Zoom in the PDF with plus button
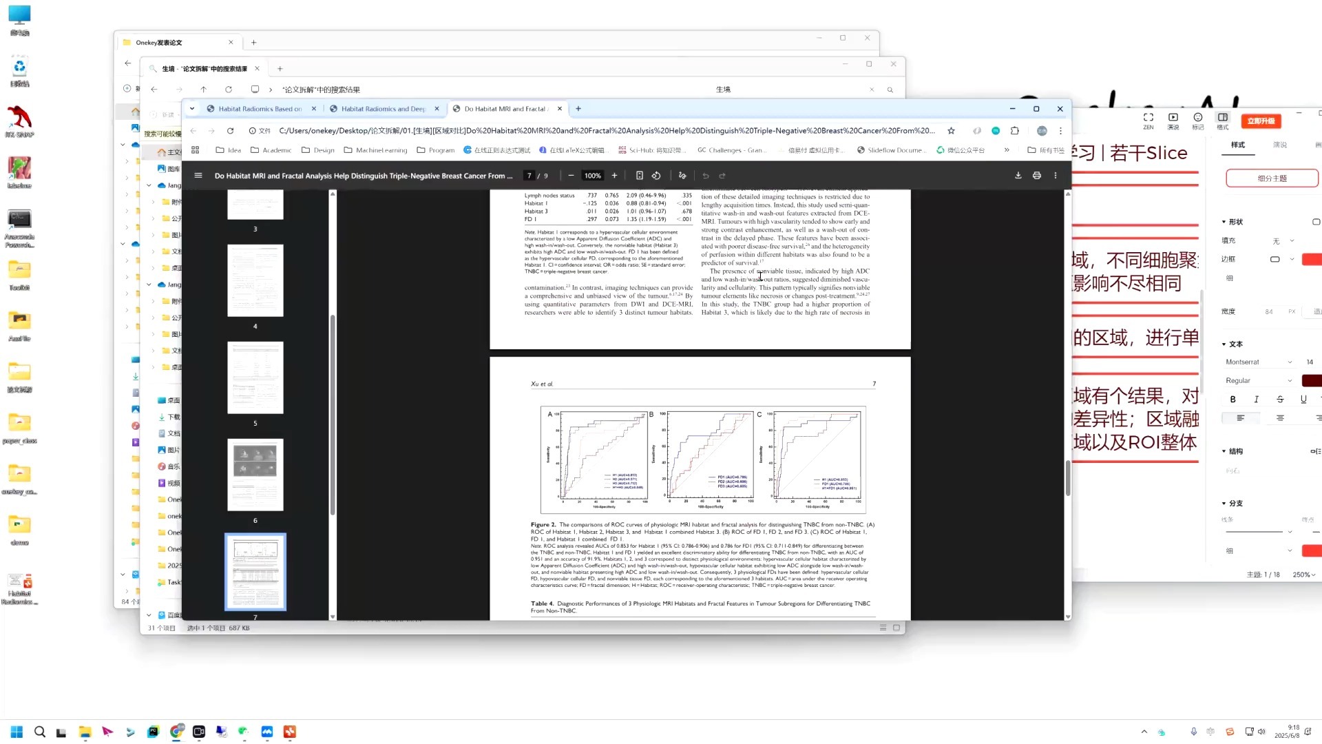Screen dimensions: 1322x744 614,176
